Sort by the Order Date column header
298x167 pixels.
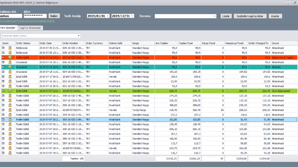pos(50,43)
